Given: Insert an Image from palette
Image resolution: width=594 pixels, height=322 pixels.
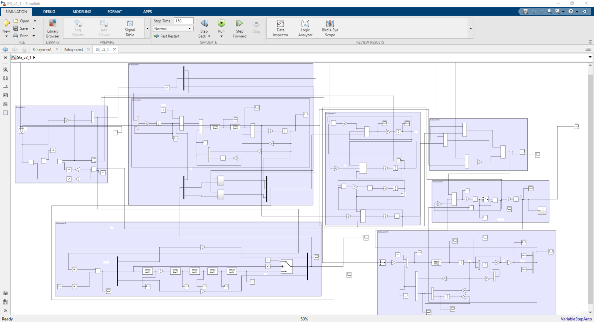Looking at the screenshot, I should point(5,104).
